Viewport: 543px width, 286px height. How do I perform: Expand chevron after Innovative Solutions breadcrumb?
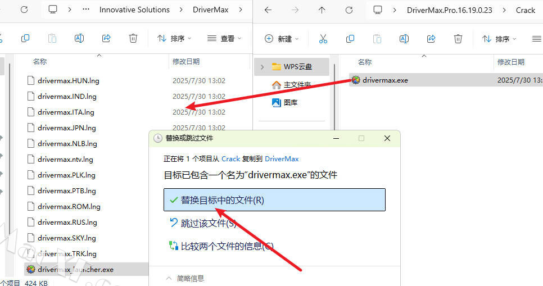(x=181, y=10)
